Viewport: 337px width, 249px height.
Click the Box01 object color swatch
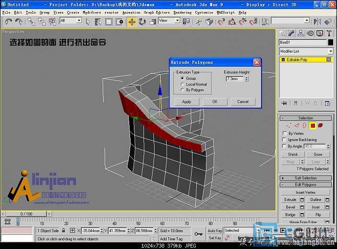coord(330,42)
